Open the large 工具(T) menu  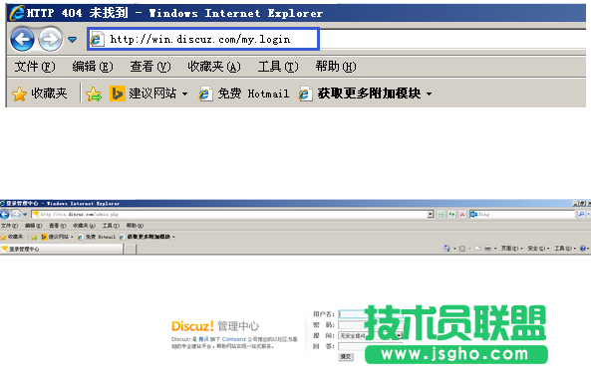coord(278,67)
